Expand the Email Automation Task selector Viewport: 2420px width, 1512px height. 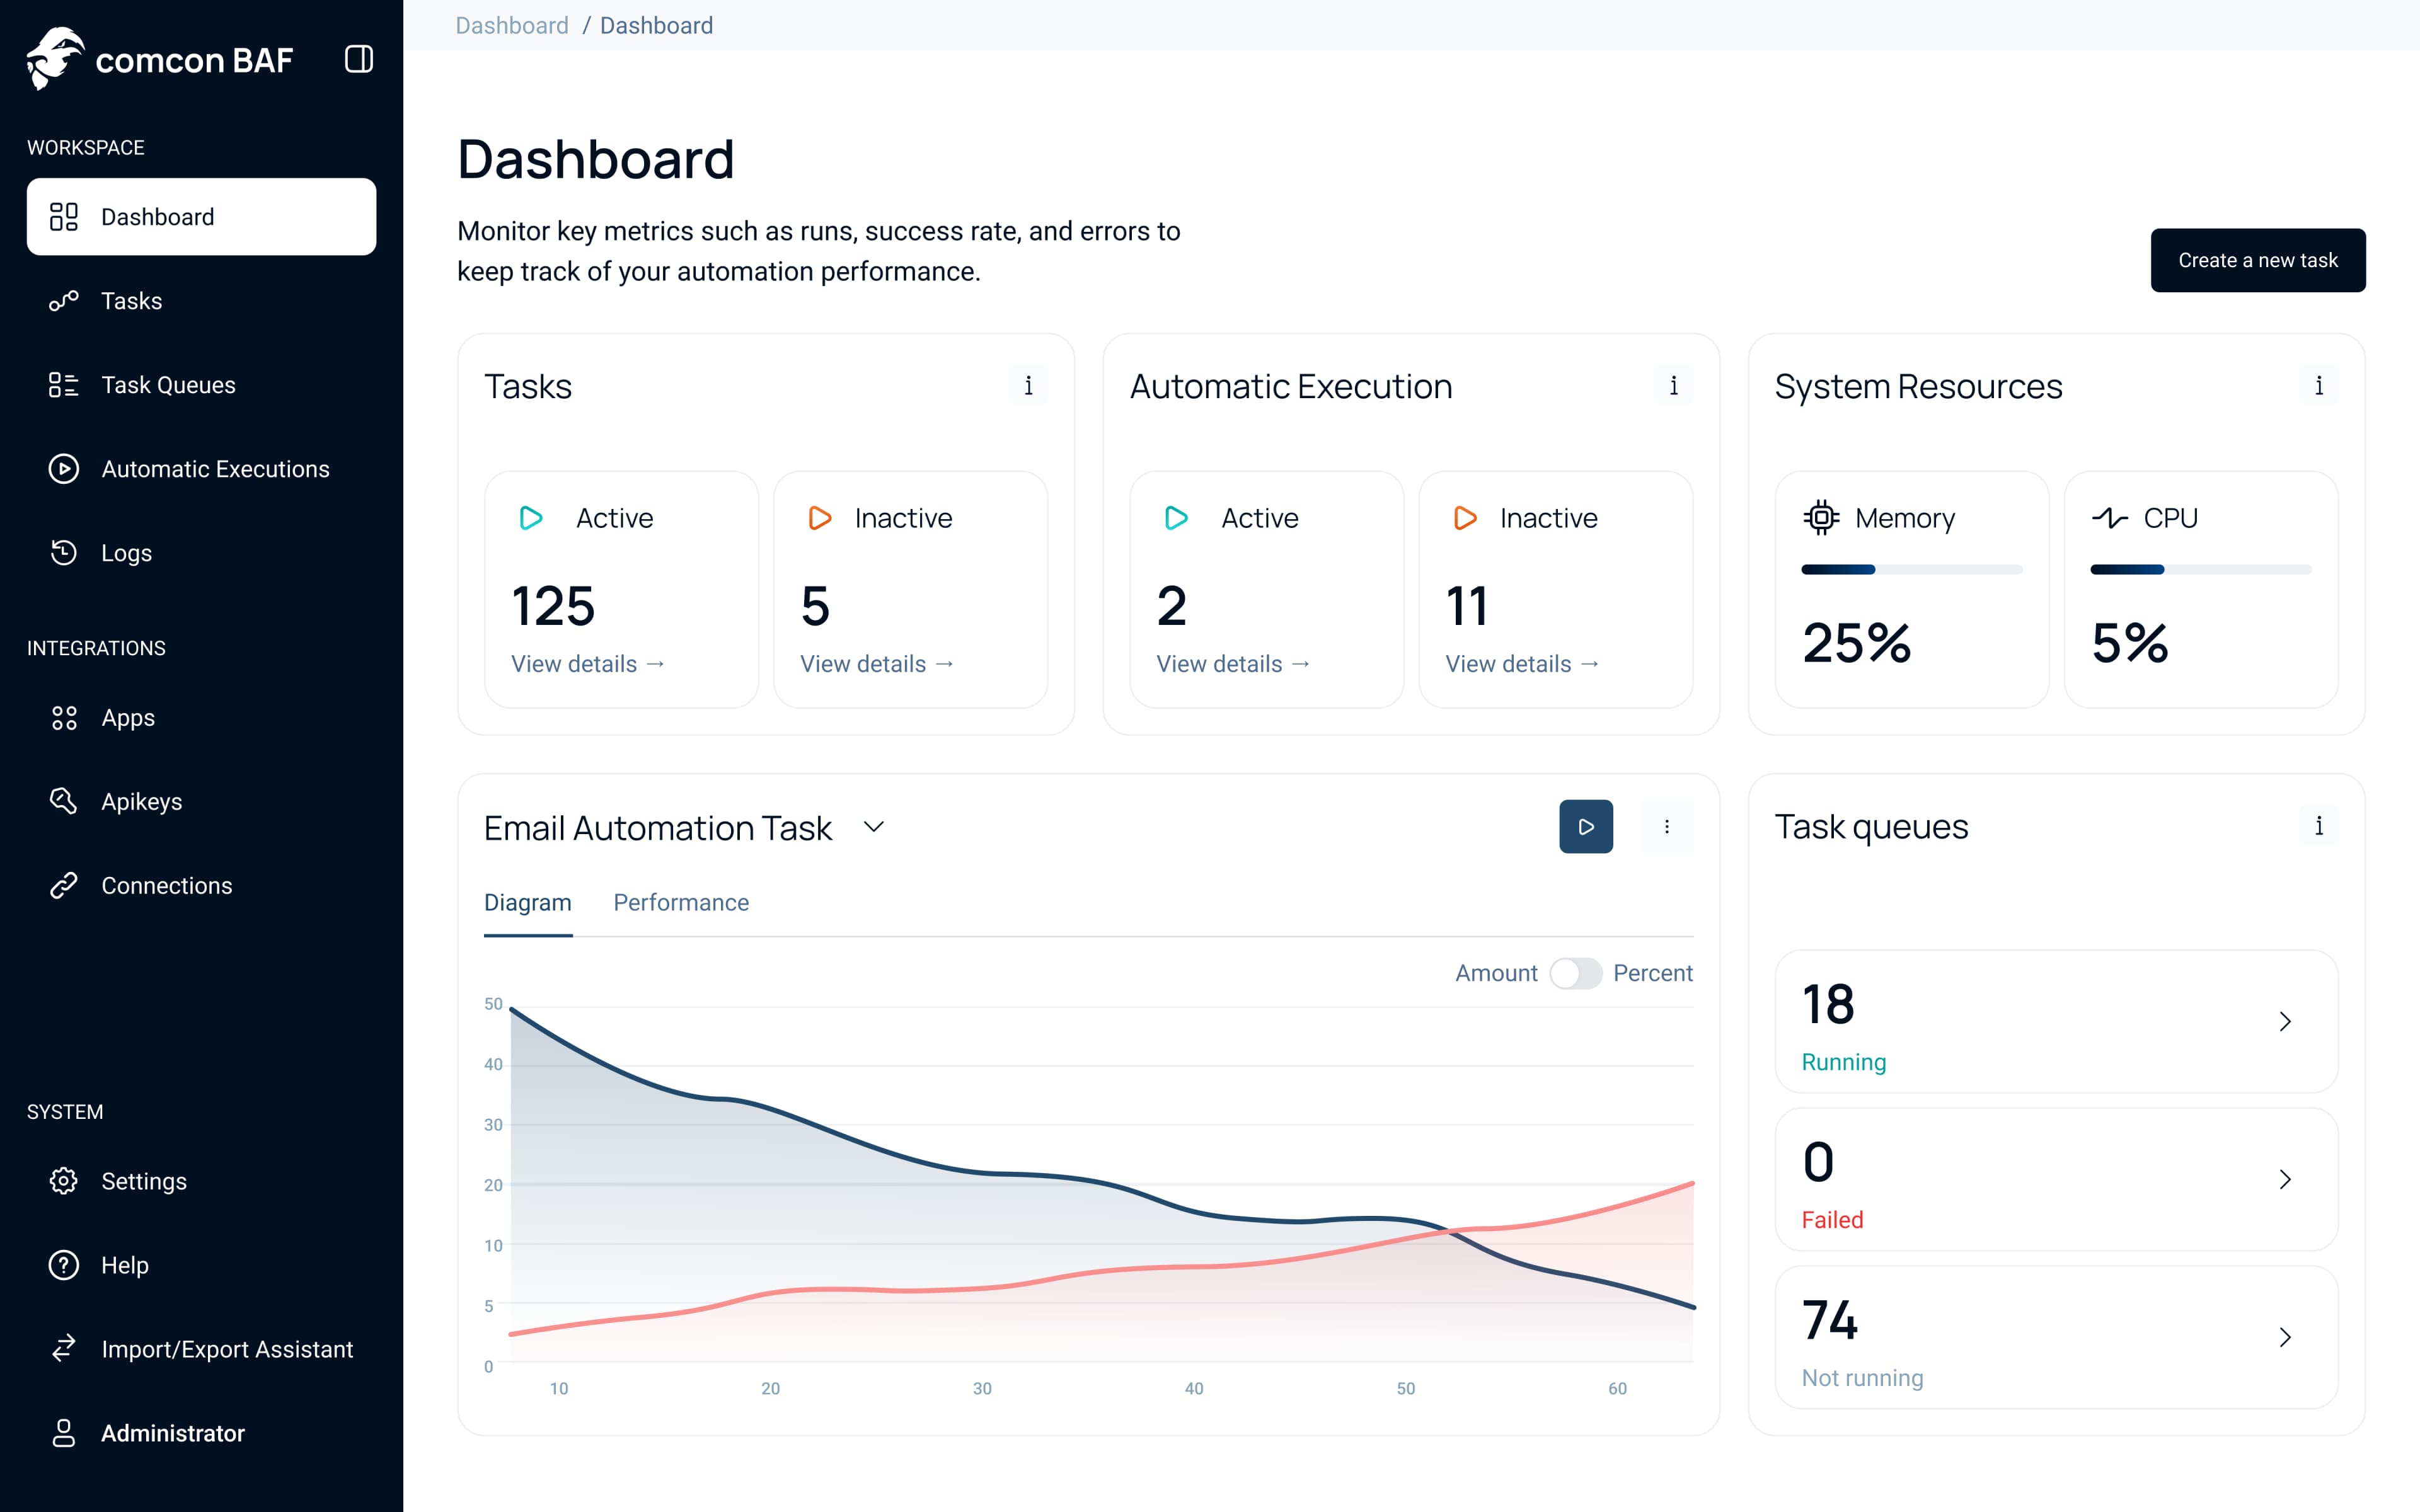(x=874, y=827)
